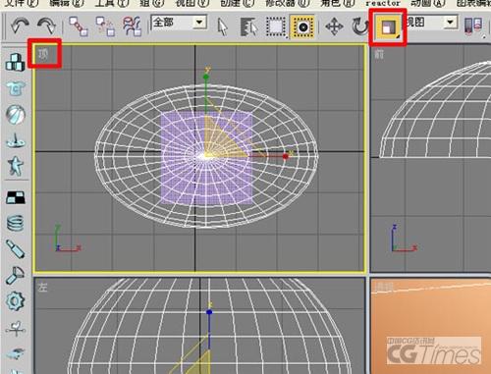Click the hemisphere wireframe in the front viewport
This screenshot has height=374, width=491.
point(435,108)
